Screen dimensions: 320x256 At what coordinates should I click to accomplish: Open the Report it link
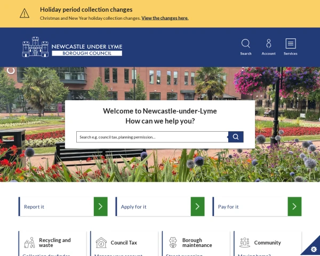pyautogui.click(x=34, y=206)
